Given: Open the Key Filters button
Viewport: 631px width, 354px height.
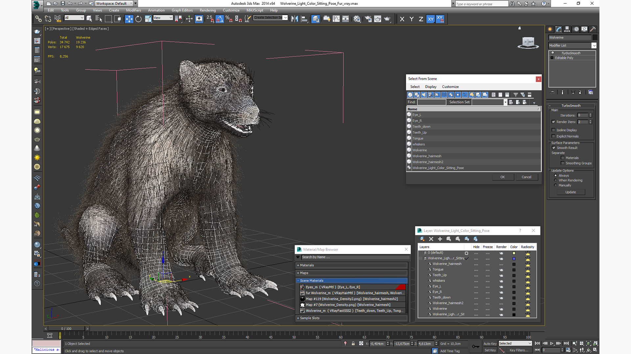Looking at the screenshot, I should [519, 350].
